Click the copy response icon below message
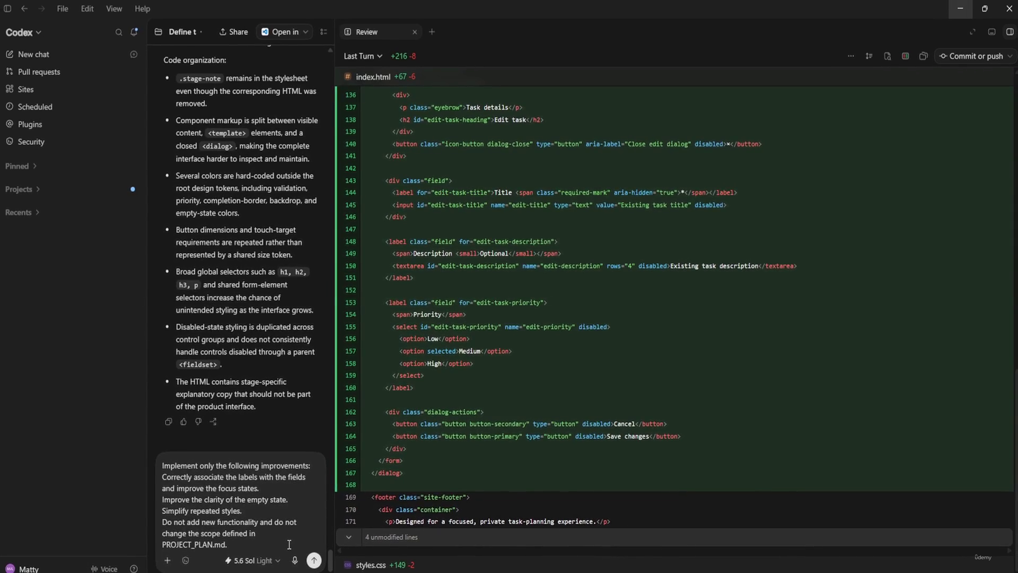 coord(169,422)
